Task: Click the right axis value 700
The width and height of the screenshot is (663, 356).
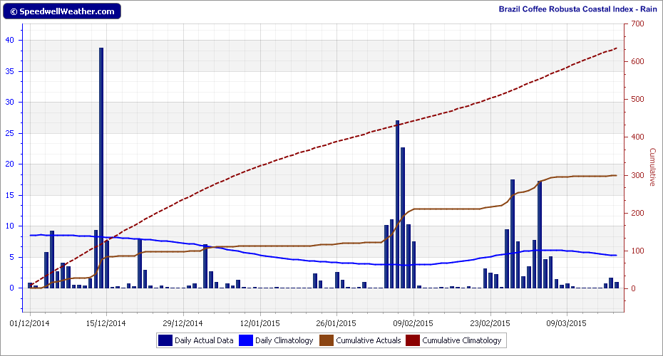Action: point(637,23)
